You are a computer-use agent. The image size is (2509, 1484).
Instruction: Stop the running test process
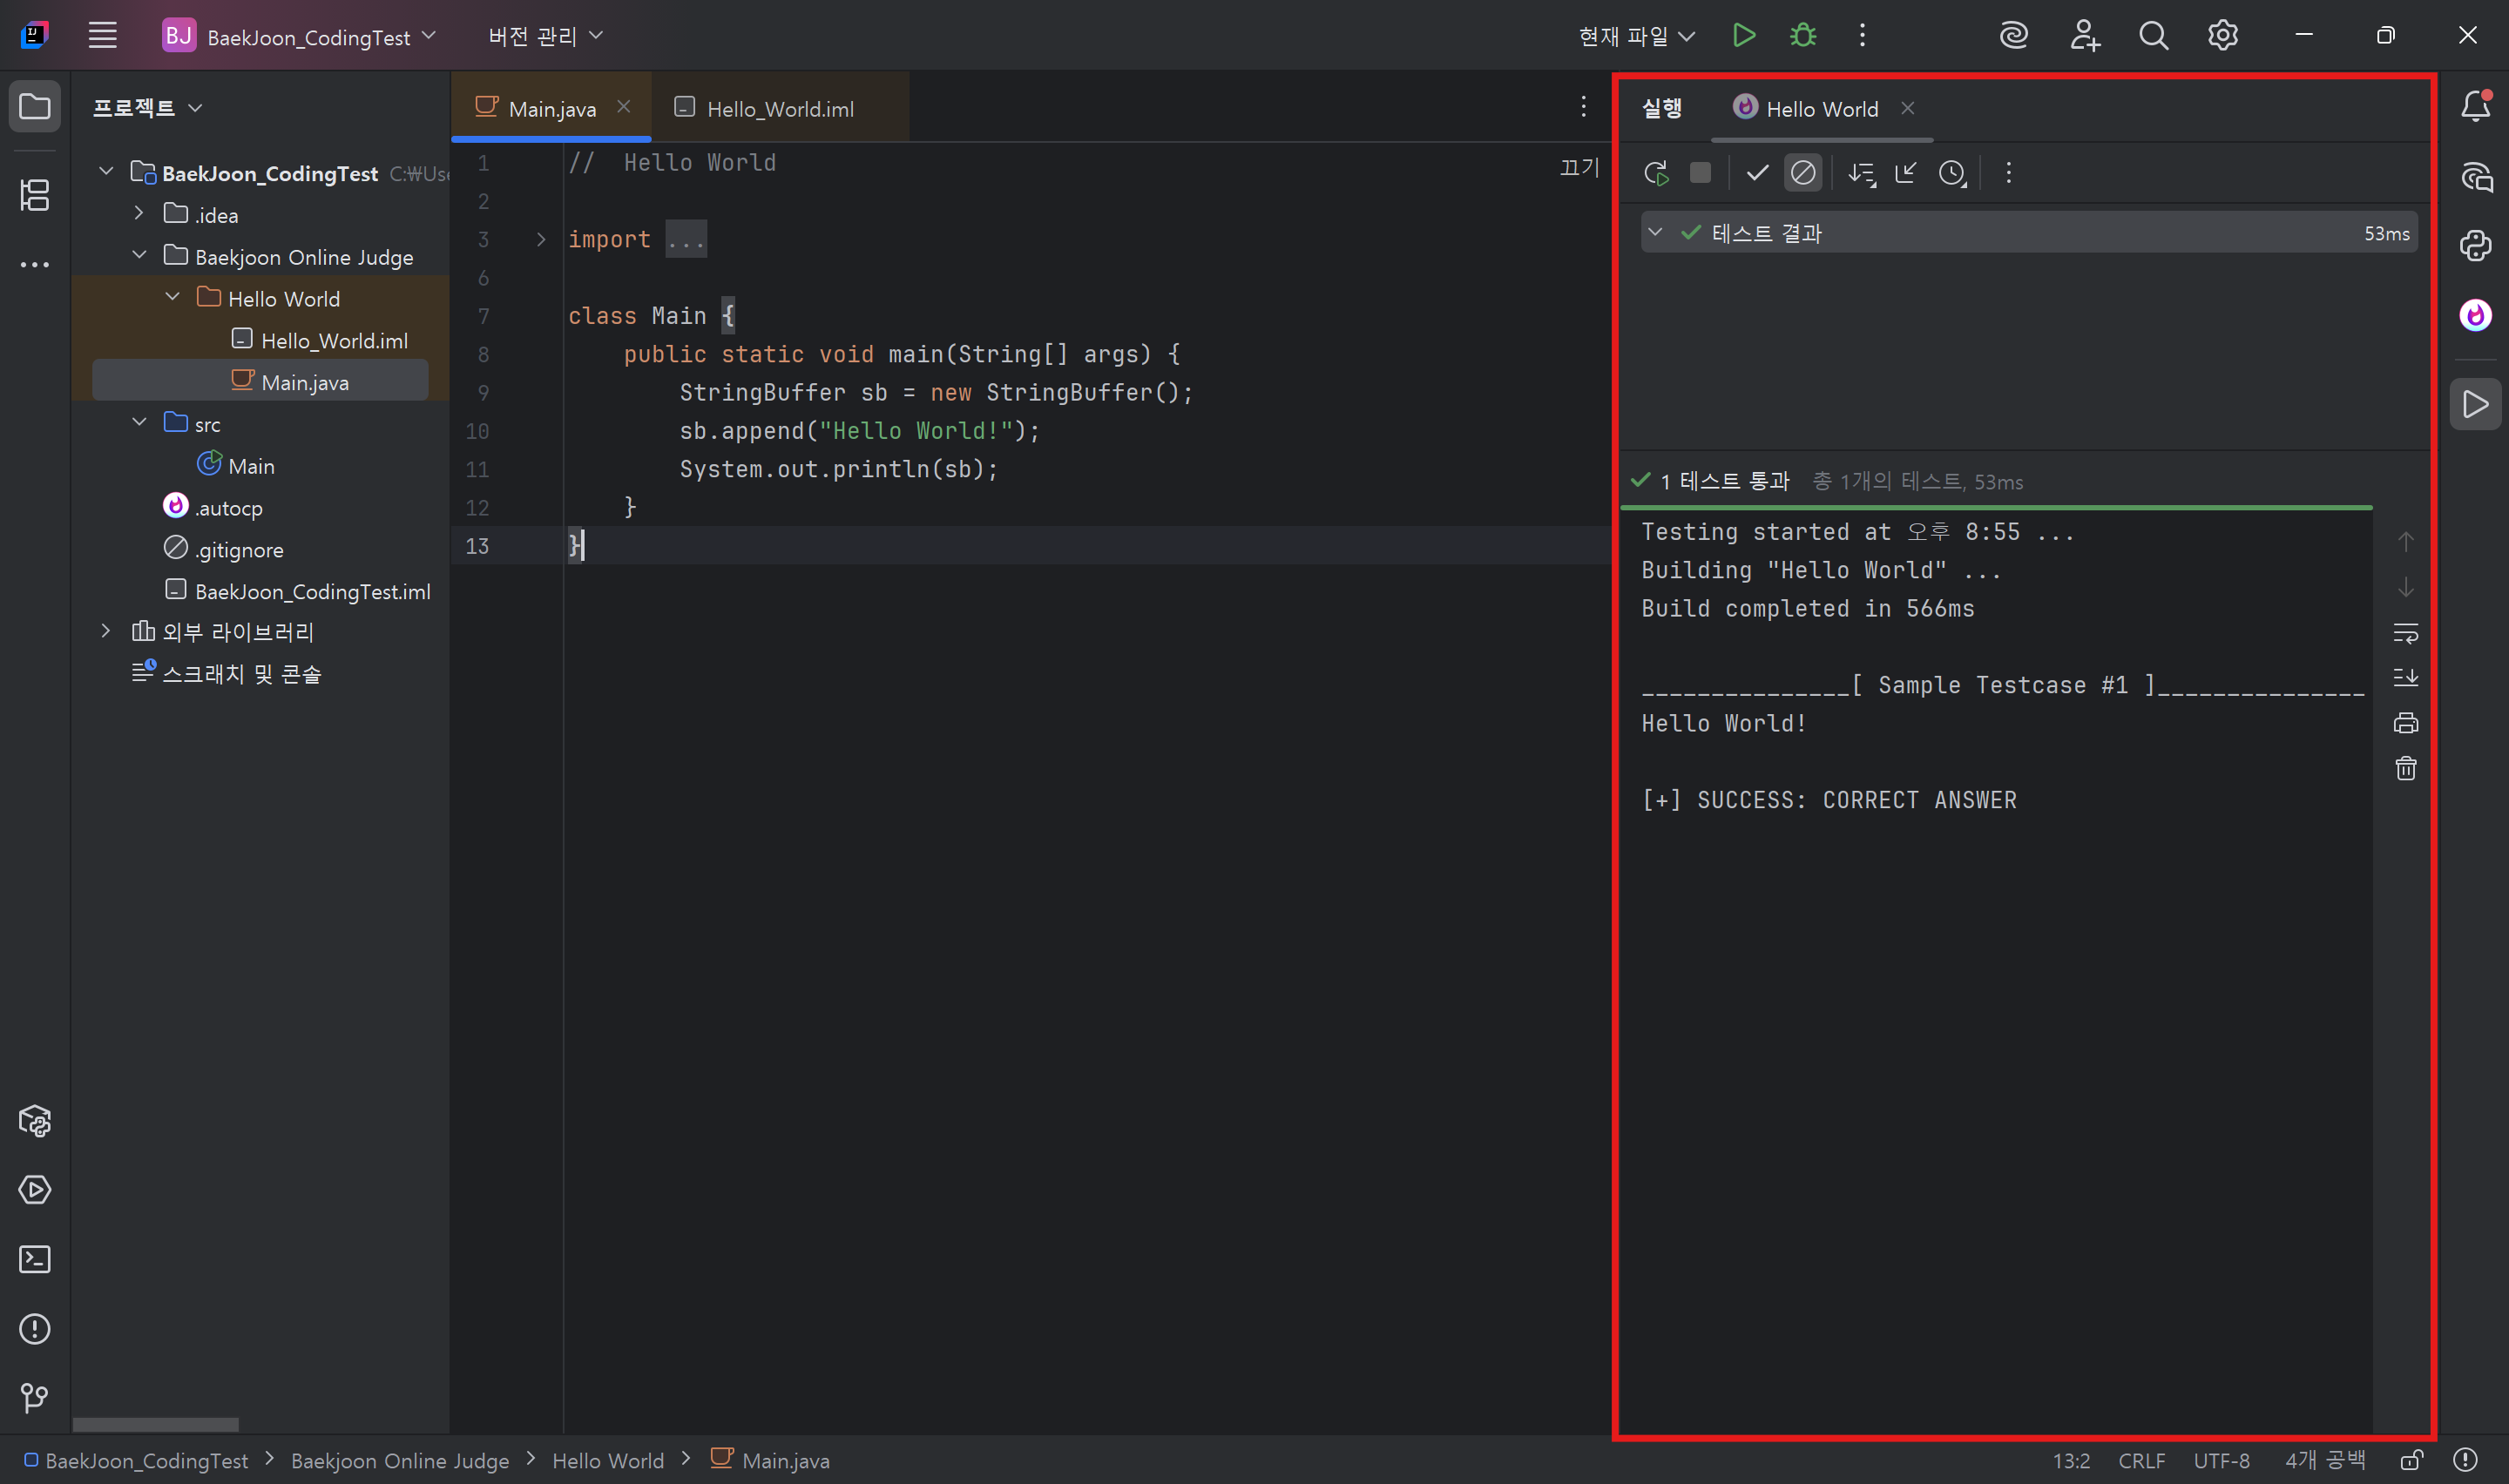[x=1700, y=173]
